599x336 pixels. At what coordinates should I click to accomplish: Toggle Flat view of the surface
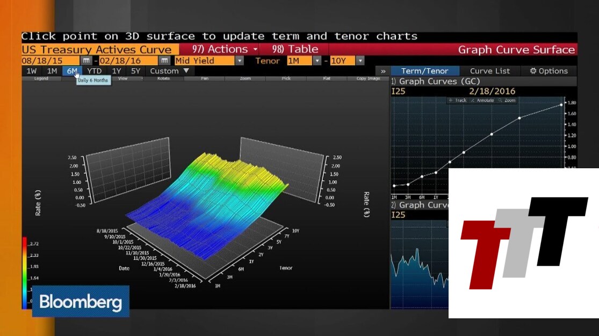327,79
